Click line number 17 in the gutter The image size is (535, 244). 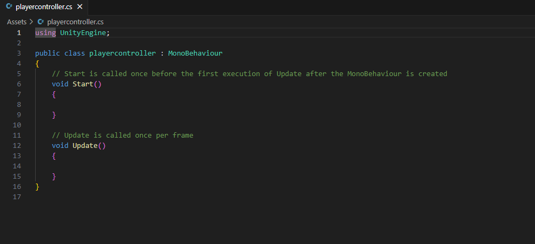[17, 196]
